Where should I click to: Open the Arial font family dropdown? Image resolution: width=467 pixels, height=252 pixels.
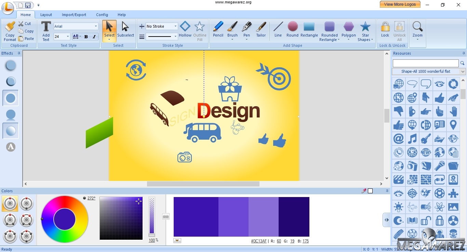coord(95,26)
